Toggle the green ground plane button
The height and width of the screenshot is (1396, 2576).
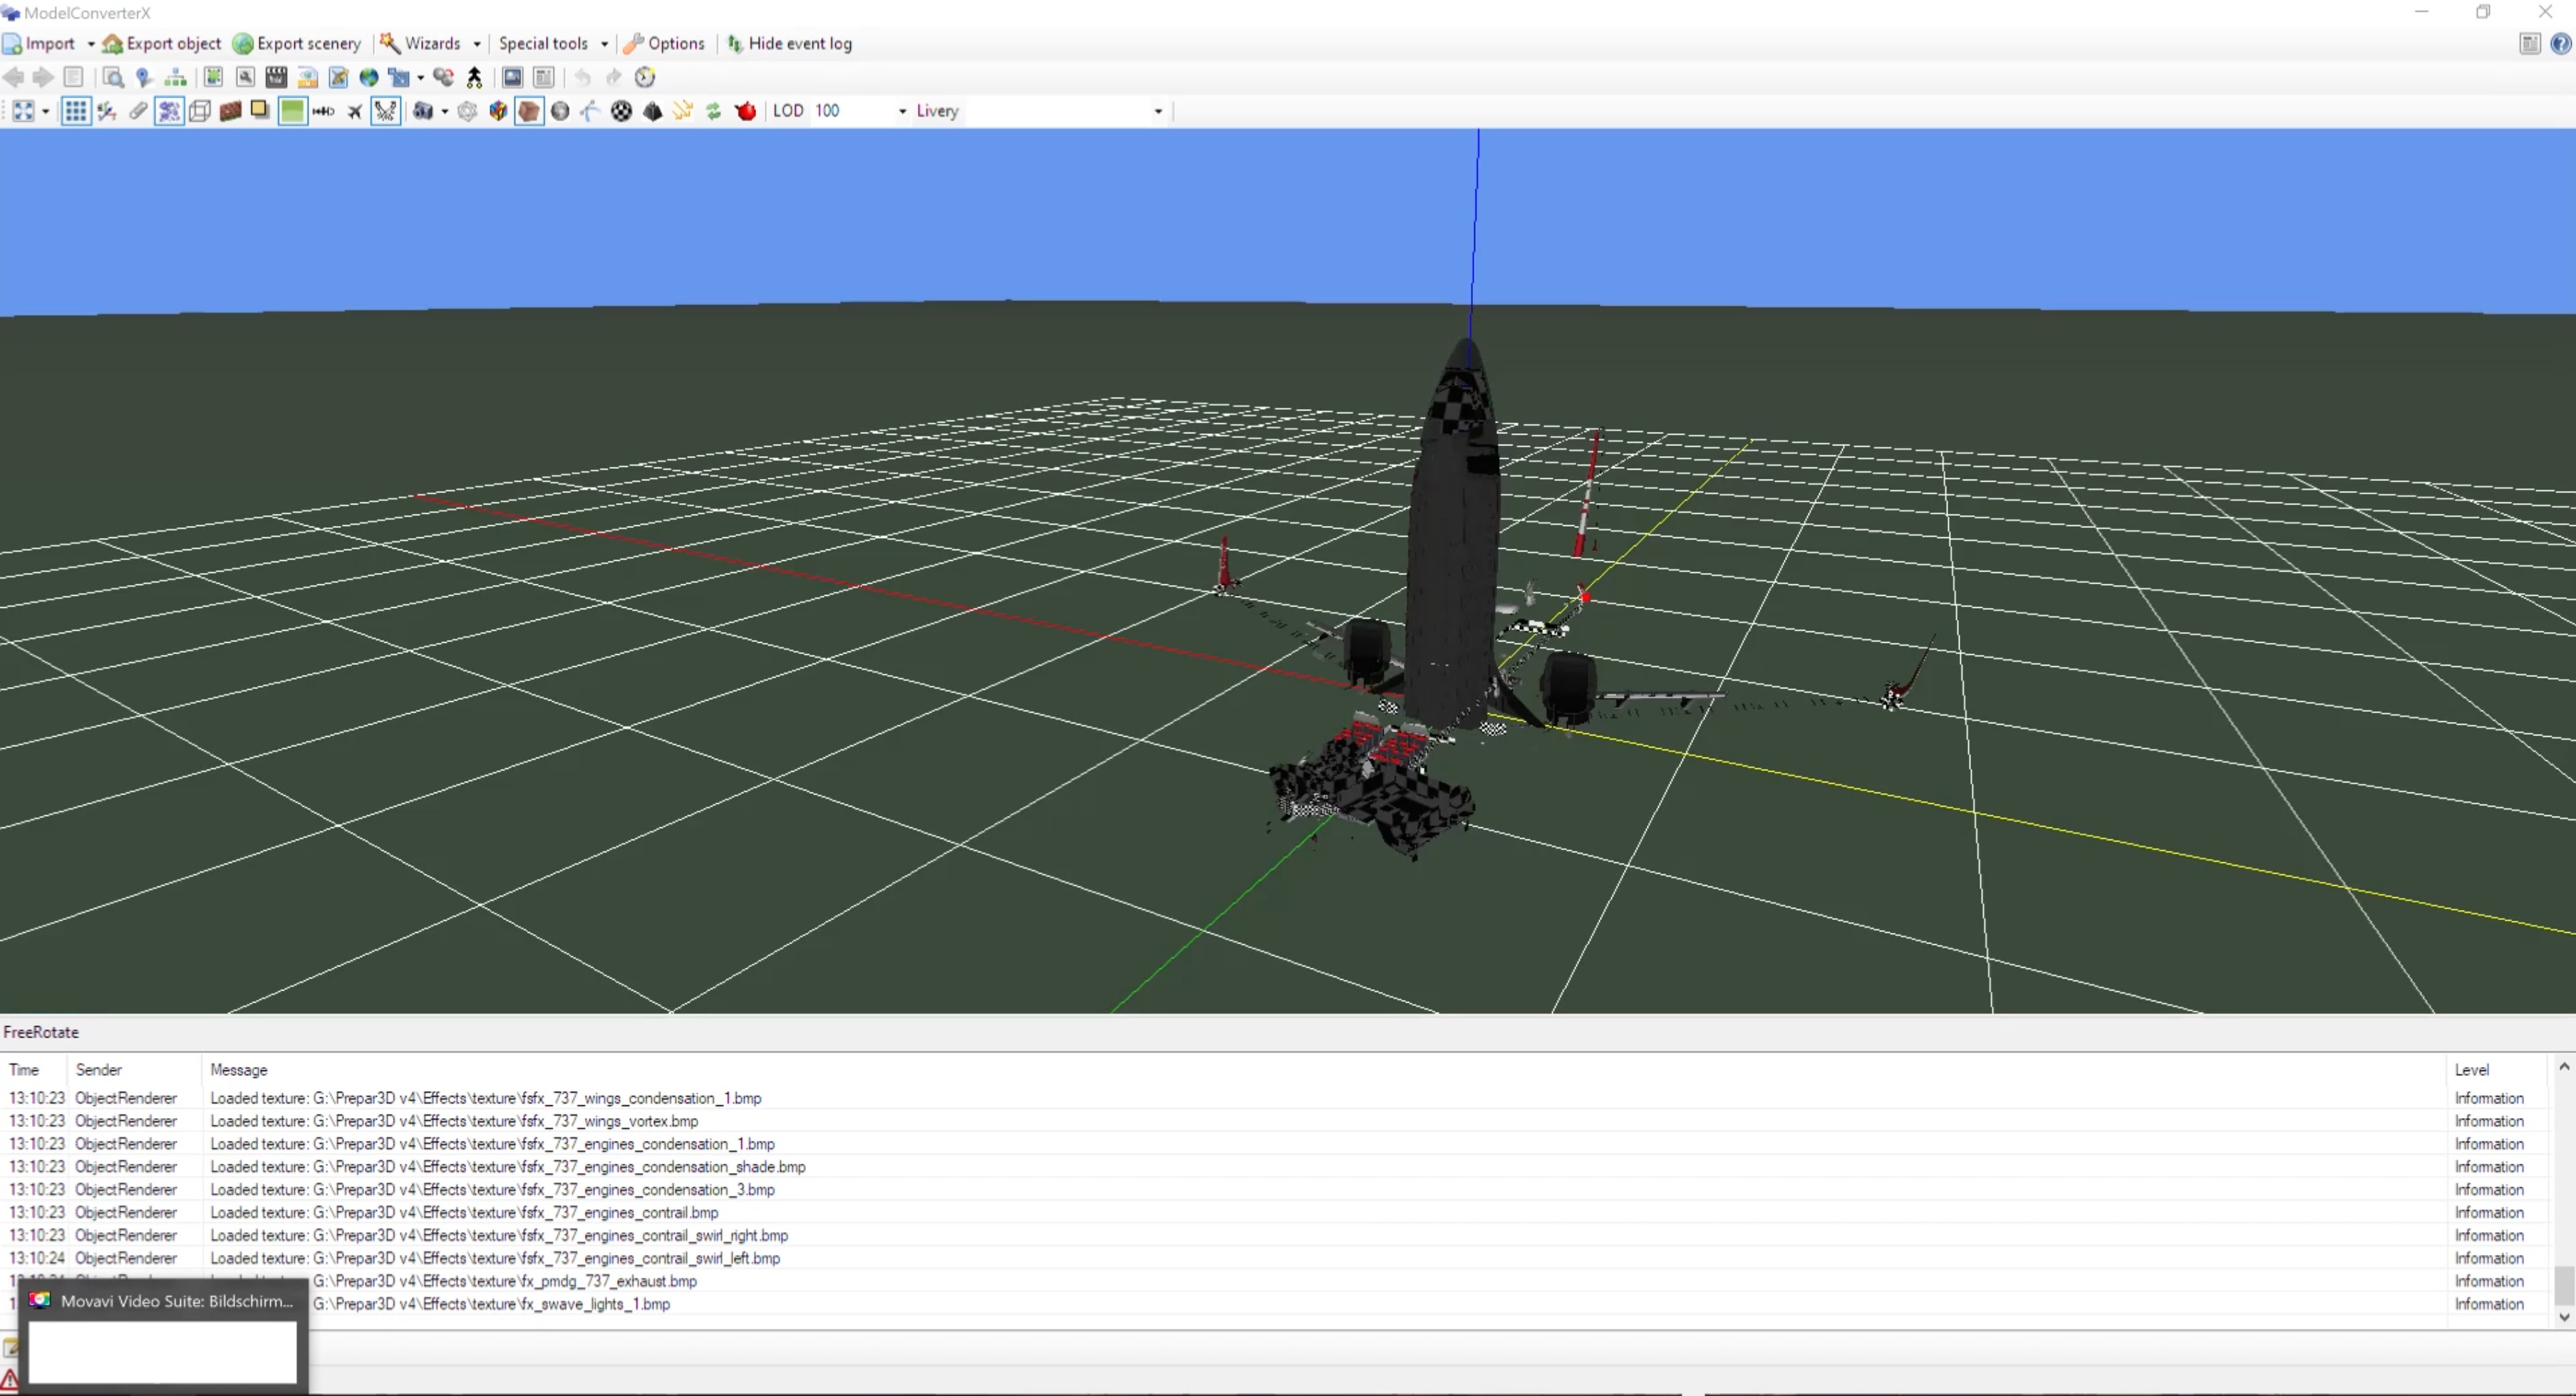[x=292, y=111]
